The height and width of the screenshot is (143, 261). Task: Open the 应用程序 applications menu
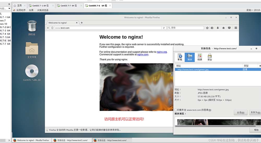coord(21,10)
